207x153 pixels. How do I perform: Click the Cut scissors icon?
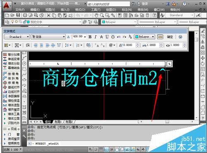(48, 15)
